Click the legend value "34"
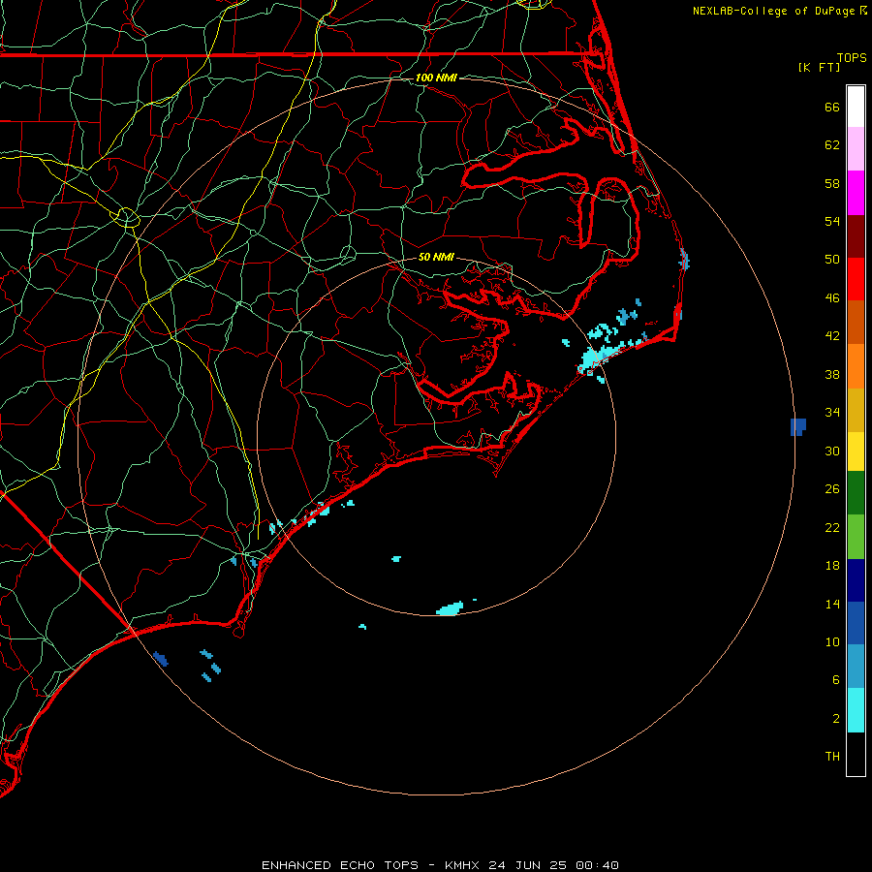The image size is (872, 872). click(x=832, y=413)
